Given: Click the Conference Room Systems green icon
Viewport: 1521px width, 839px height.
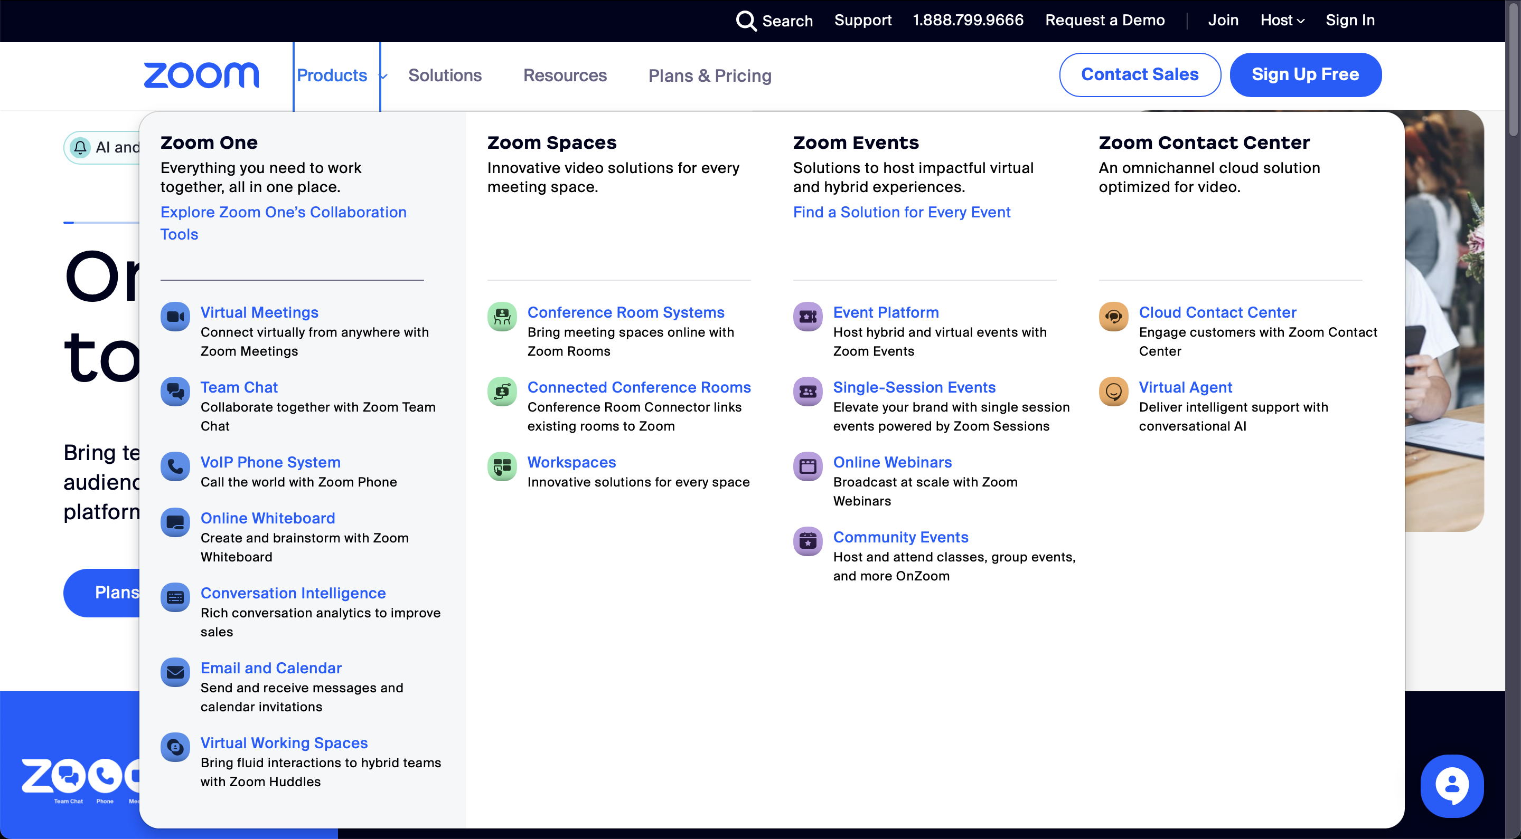Looking at the screenshot, I should [x=502, y=317].
